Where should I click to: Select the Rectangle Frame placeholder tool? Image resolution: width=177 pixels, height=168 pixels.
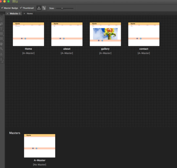point(1,39)
